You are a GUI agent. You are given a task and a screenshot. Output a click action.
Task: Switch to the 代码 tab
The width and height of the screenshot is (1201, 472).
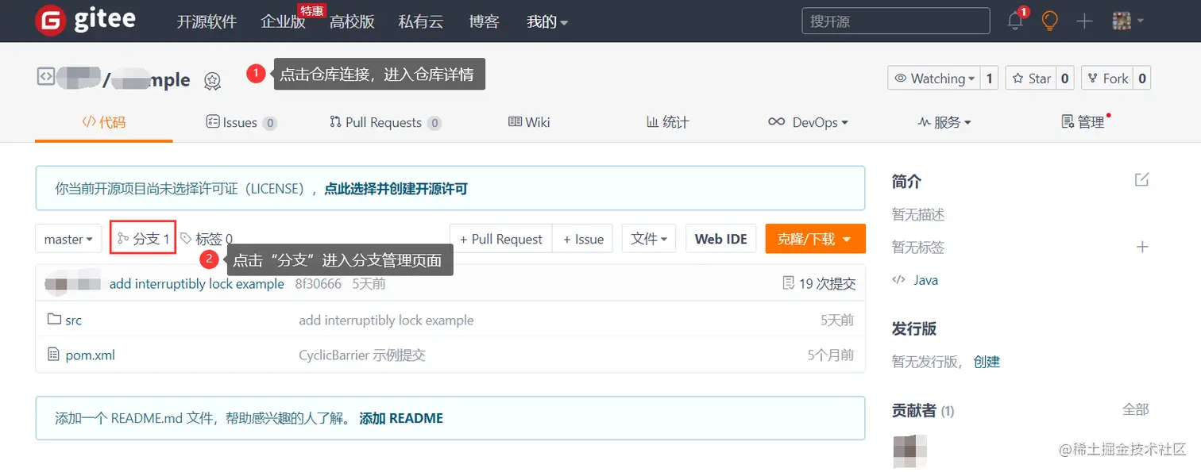[104, 122]
